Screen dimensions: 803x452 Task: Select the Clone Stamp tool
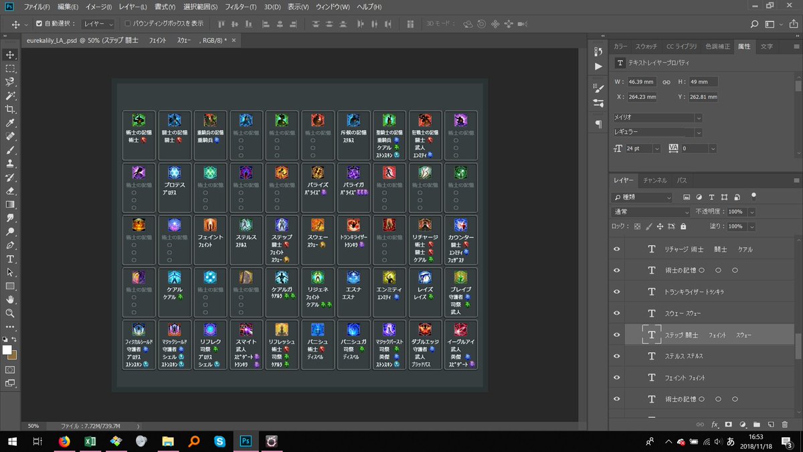(10, 163)
